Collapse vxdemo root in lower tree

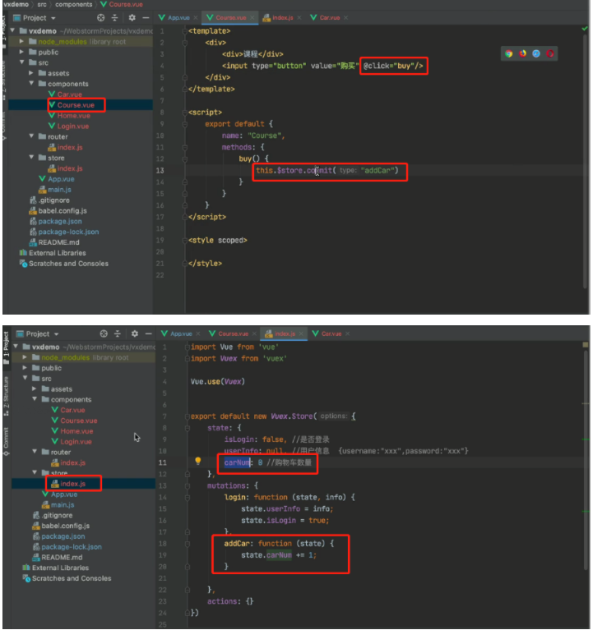coord(16,347)
